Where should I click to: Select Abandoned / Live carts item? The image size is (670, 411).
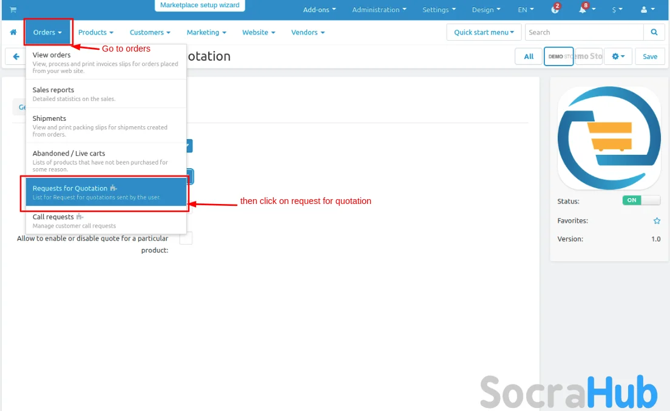click(x=106, y=161)
